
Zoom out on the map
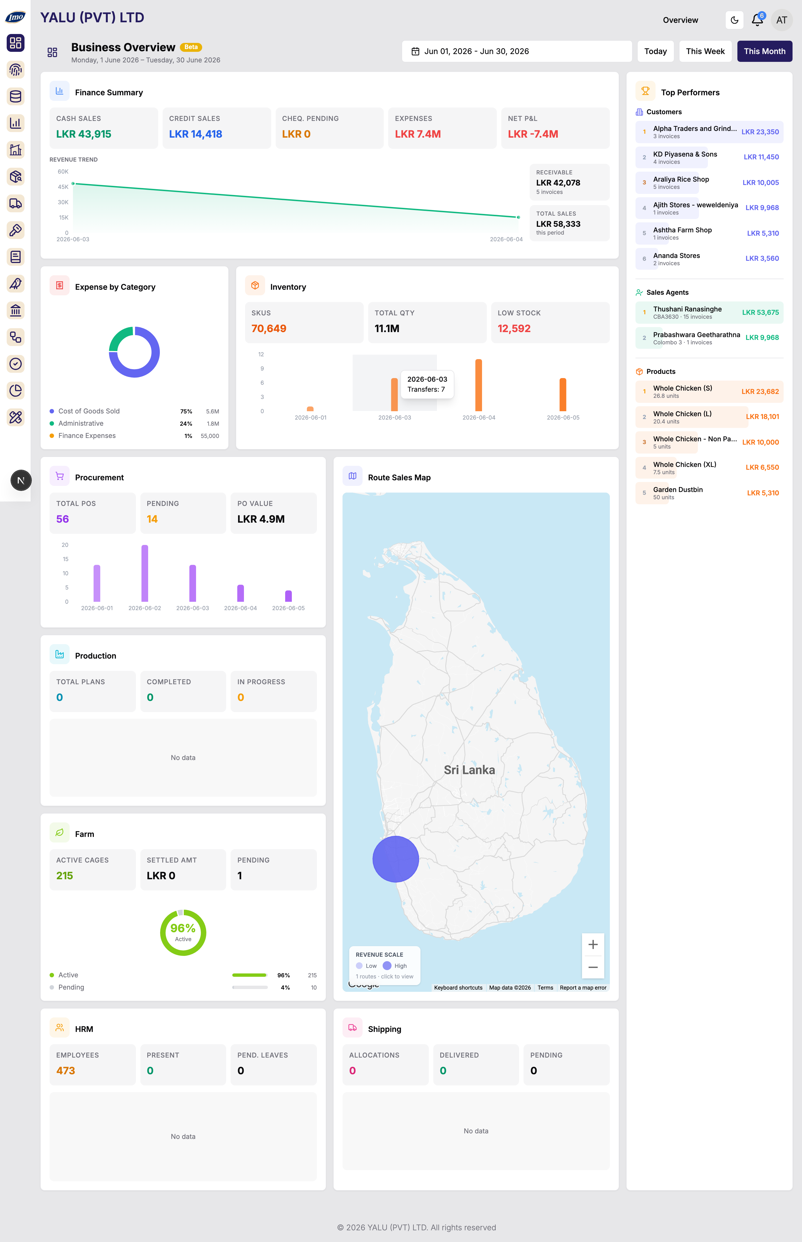(593, 968)
